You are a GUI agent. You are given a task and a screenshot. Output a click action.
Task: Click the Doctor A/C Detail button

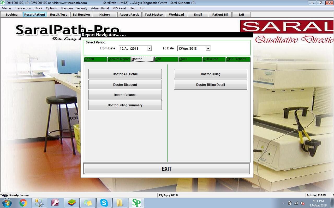pos(125,74)
